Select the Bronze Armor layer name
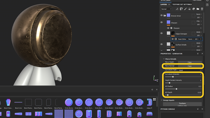This screenshot has height=118, width=210. [x=176, y=16]
